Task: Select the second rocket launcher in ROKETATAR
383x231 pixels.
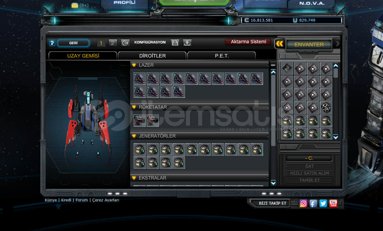Action: [x=153, y=120]
